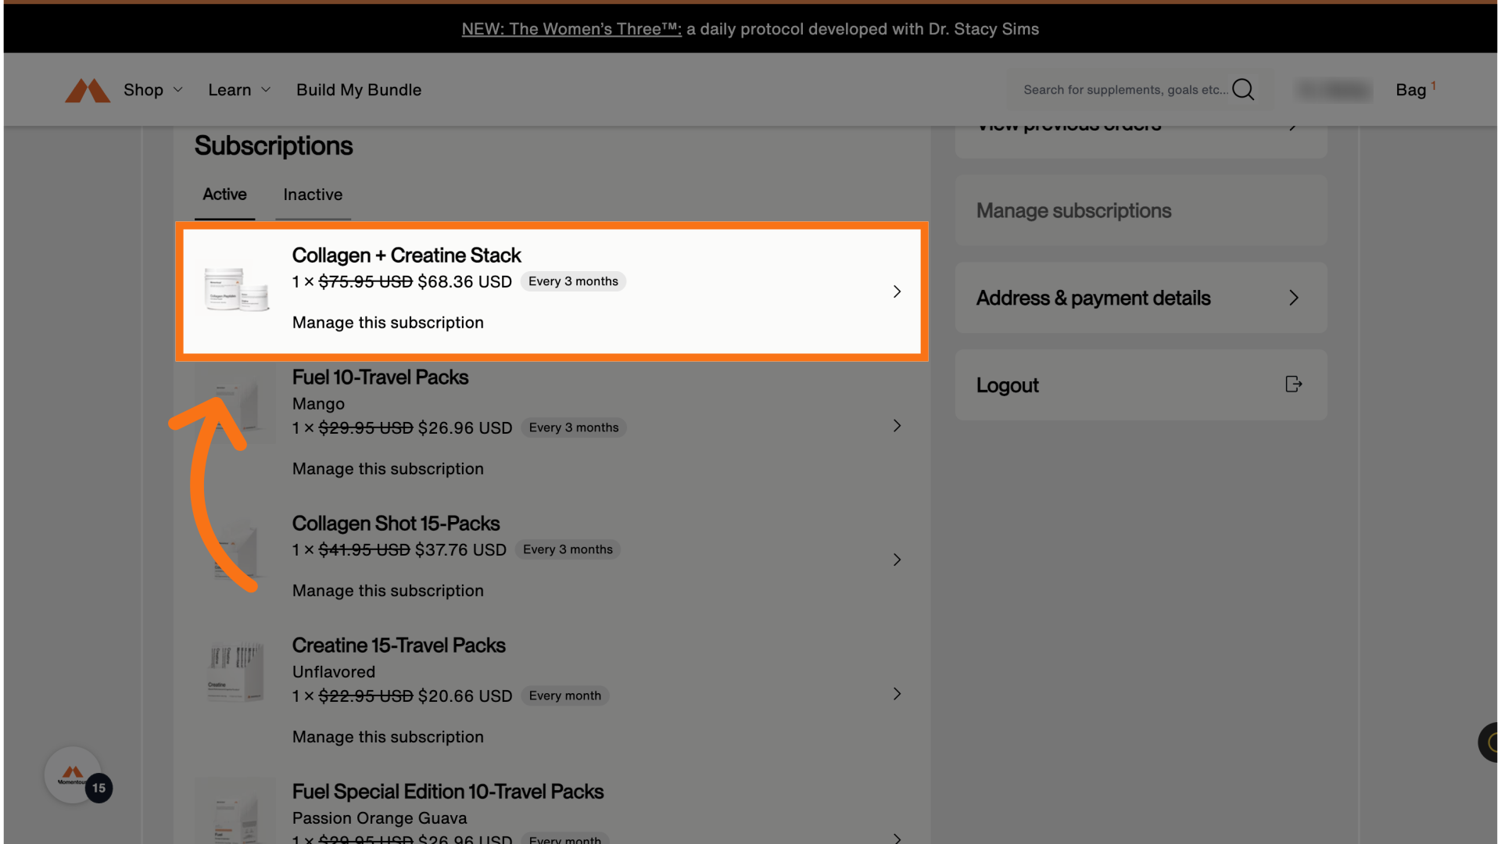Click the blurred account name in header
1501x844 pixels.
click(x=1333, y=90)
